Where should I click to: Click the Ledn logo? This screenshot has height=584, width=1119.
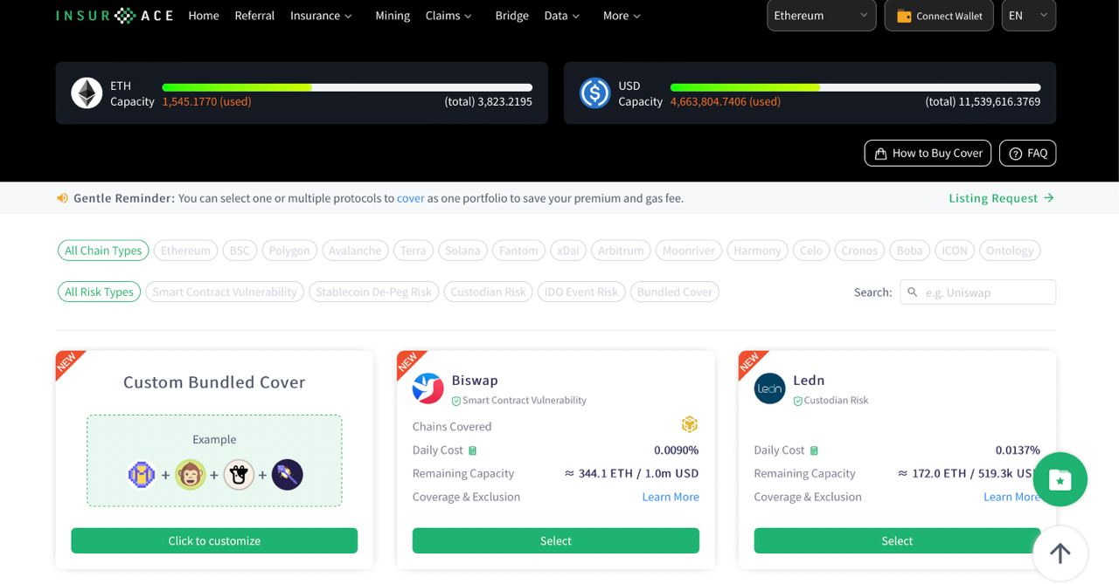click(769, 388)
